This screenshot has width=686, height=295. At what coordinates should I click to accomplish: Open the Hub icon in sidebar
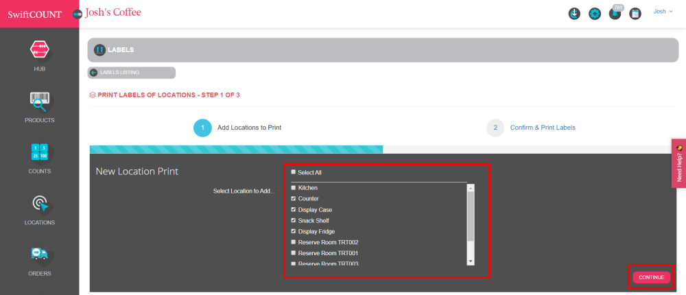coord(39,49)
